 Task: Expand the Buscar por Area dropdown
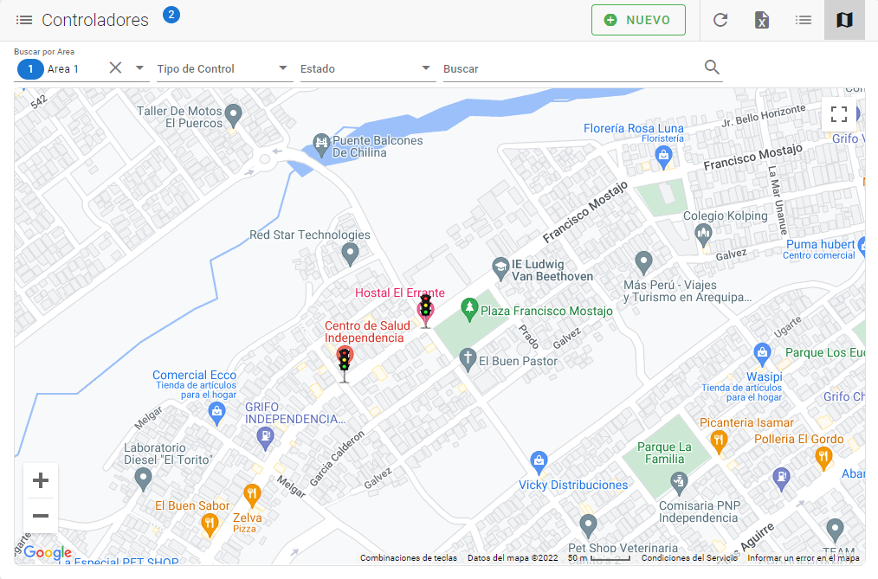tap(139, 68)
